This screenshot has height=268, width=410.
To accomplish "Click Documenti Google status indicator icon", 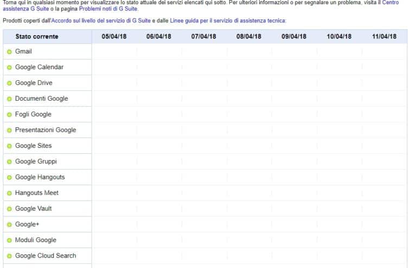I will pyautogui.click(x=9, y=99).
